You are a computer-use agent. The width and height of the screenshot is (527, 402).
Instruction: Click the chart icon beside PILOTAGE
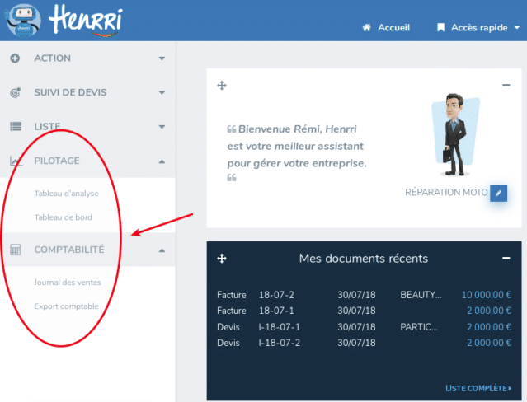tap(16, 161)
